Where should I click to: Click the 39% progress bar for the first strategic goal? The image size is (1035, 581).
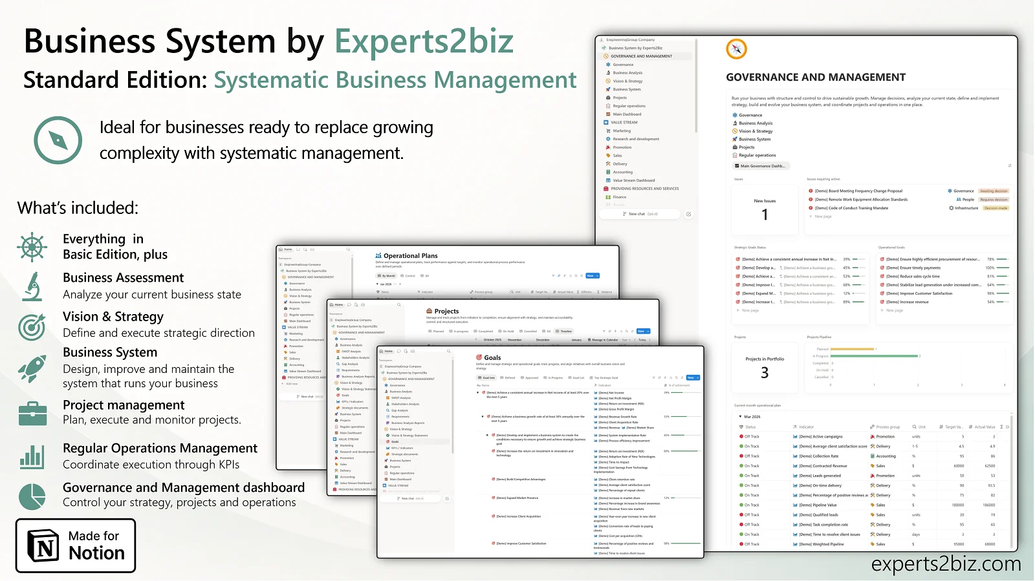tap(859, 259)
